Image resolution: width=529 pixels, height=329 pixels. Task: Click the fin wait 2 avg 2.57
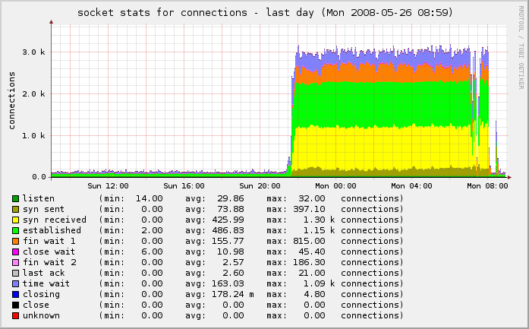(233, 262)
